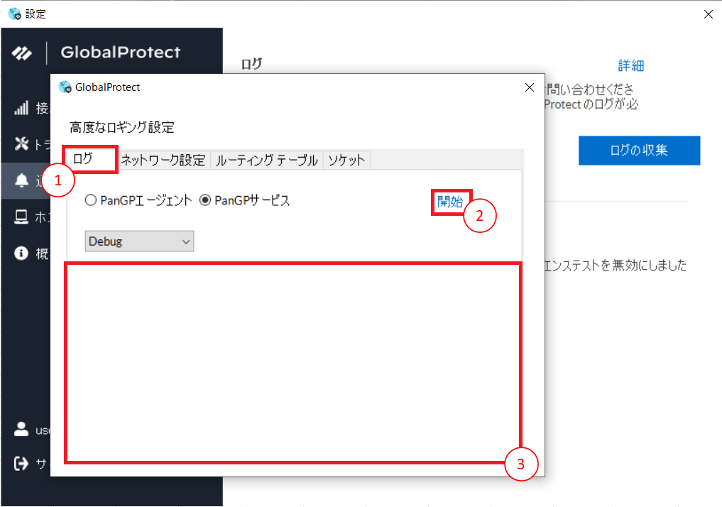Screen dimensions: 722x507
Task: Open the ソケット tab
Action: [x=346, y=160]
